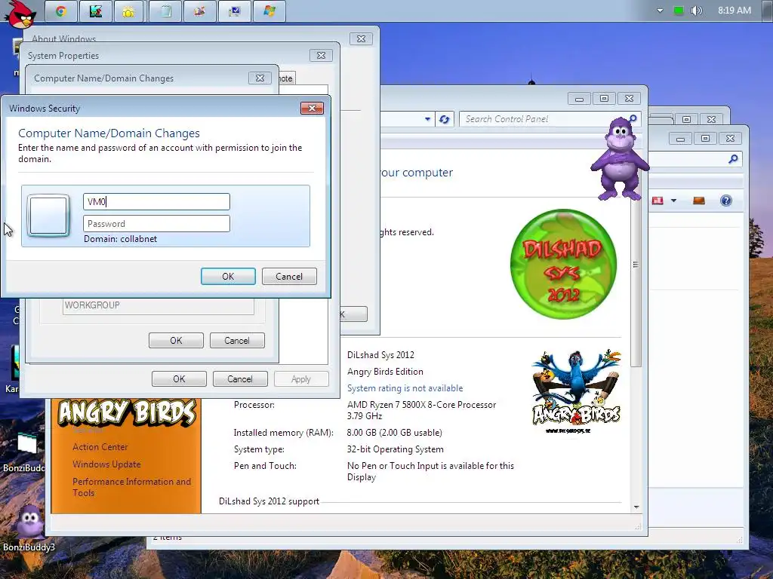Click the Domain: collabnet label
Viewport: 773px width, 579px height.
pos(120,239)
